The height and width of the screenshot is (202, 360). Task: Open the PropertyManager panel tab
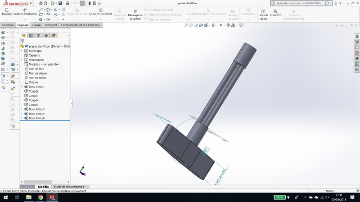(31, 35)
